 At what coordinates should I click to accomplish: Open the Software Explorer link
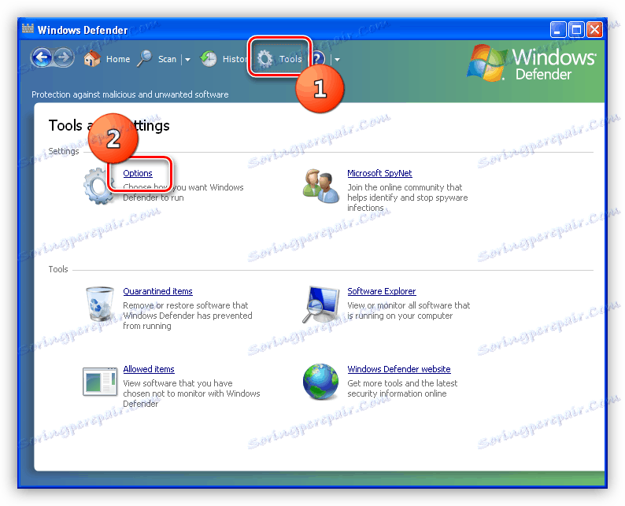tap(382, 291)
